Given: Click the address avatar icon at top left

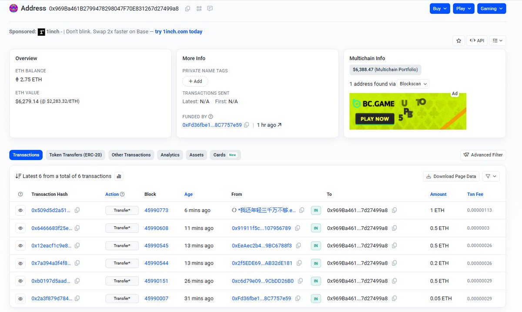Looking at the screenshot, I should coord(14,8).
